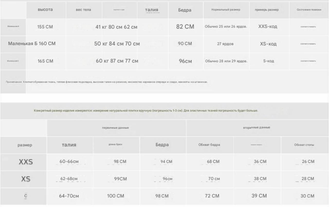Select the S-код cell
Screen dimensions: 329x207
click(269, 61)
